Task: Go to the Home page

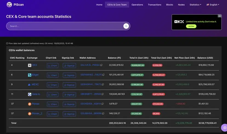Action: tap(99, 5)
